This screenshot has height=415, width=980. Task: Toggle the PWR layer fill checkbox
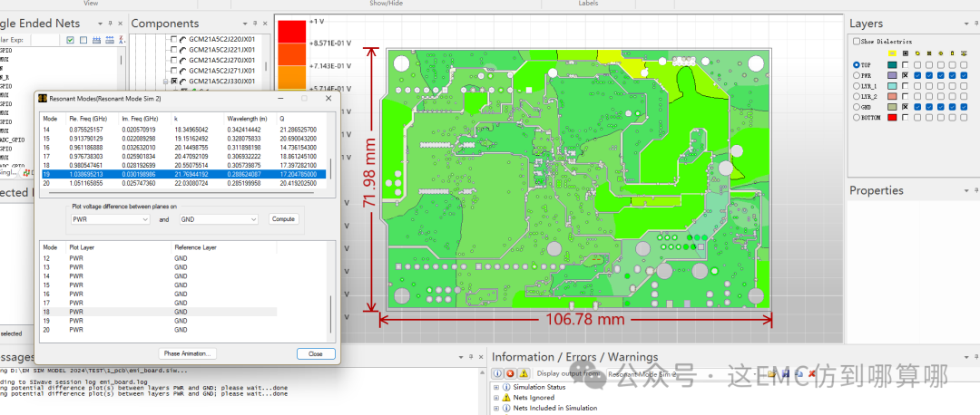tap(905, 75)
